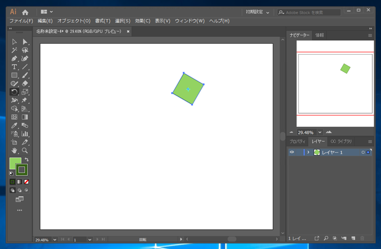Choose the Rotate tool in toolbar
381x249 pixels.
click(x=14, y=92)
